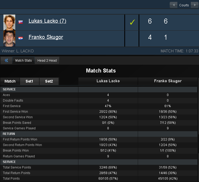
Task: Go to previous court with left arrow
Action: tap(173, 5)
